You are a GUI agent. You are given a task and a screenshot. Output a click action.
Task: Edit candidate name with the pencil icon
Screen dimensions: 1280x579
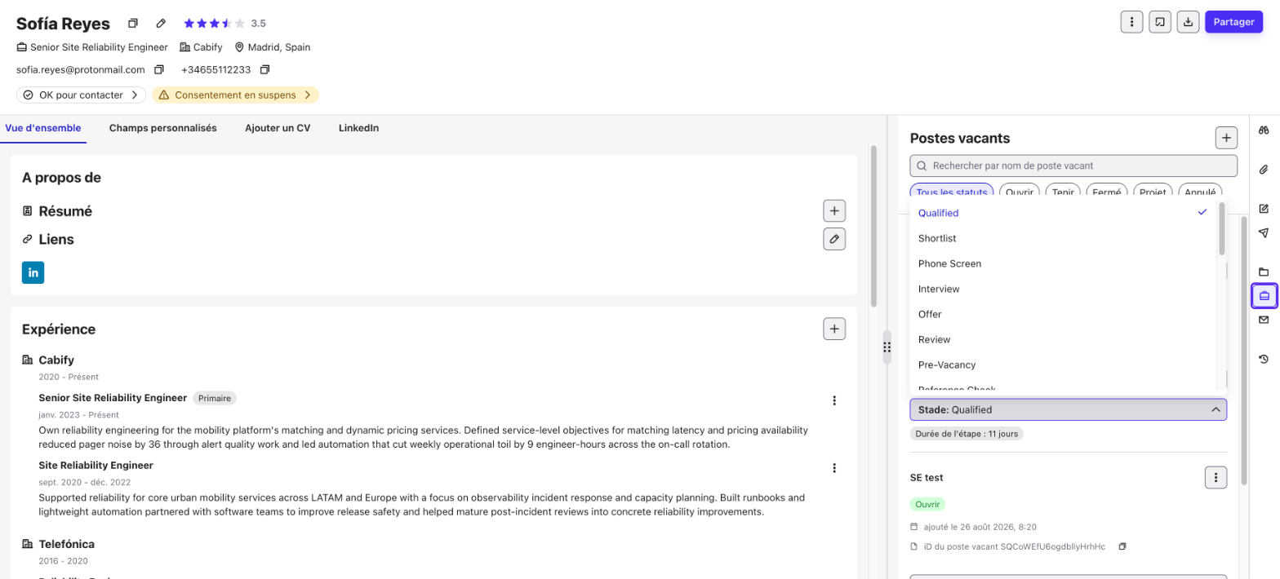coord(161,23)
